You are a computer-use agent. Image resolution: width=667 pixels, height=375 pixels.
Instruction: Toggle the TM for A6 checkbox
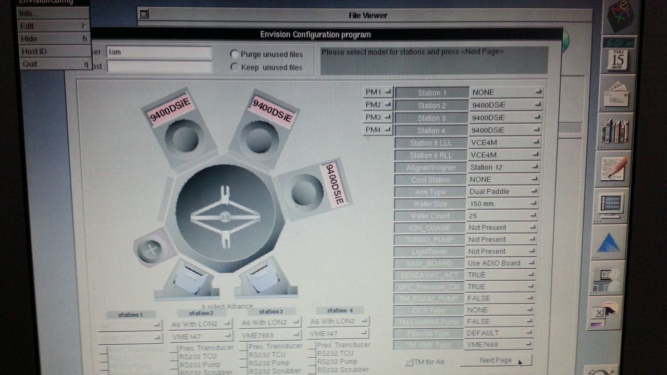(409, 361)
